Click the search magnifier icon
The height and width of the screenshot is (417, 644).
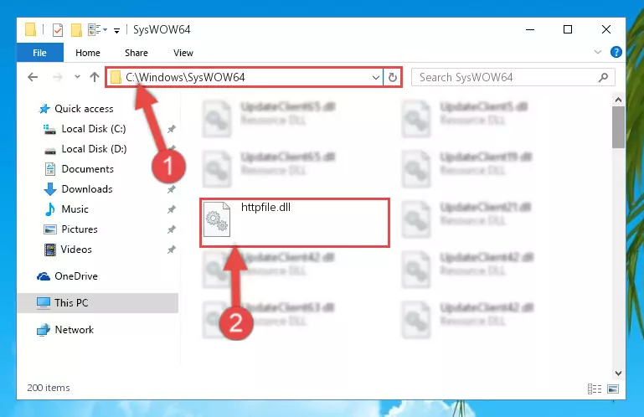pyautogui.click(x=603, y=77)
